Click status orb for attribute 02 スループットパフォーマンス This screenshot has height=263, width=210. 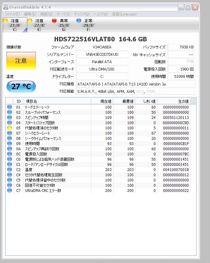coord(10,112)
